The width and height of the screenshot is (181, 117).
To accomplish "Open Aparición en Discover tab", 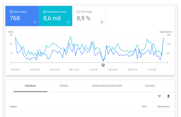I will click(x=107, y=86).
